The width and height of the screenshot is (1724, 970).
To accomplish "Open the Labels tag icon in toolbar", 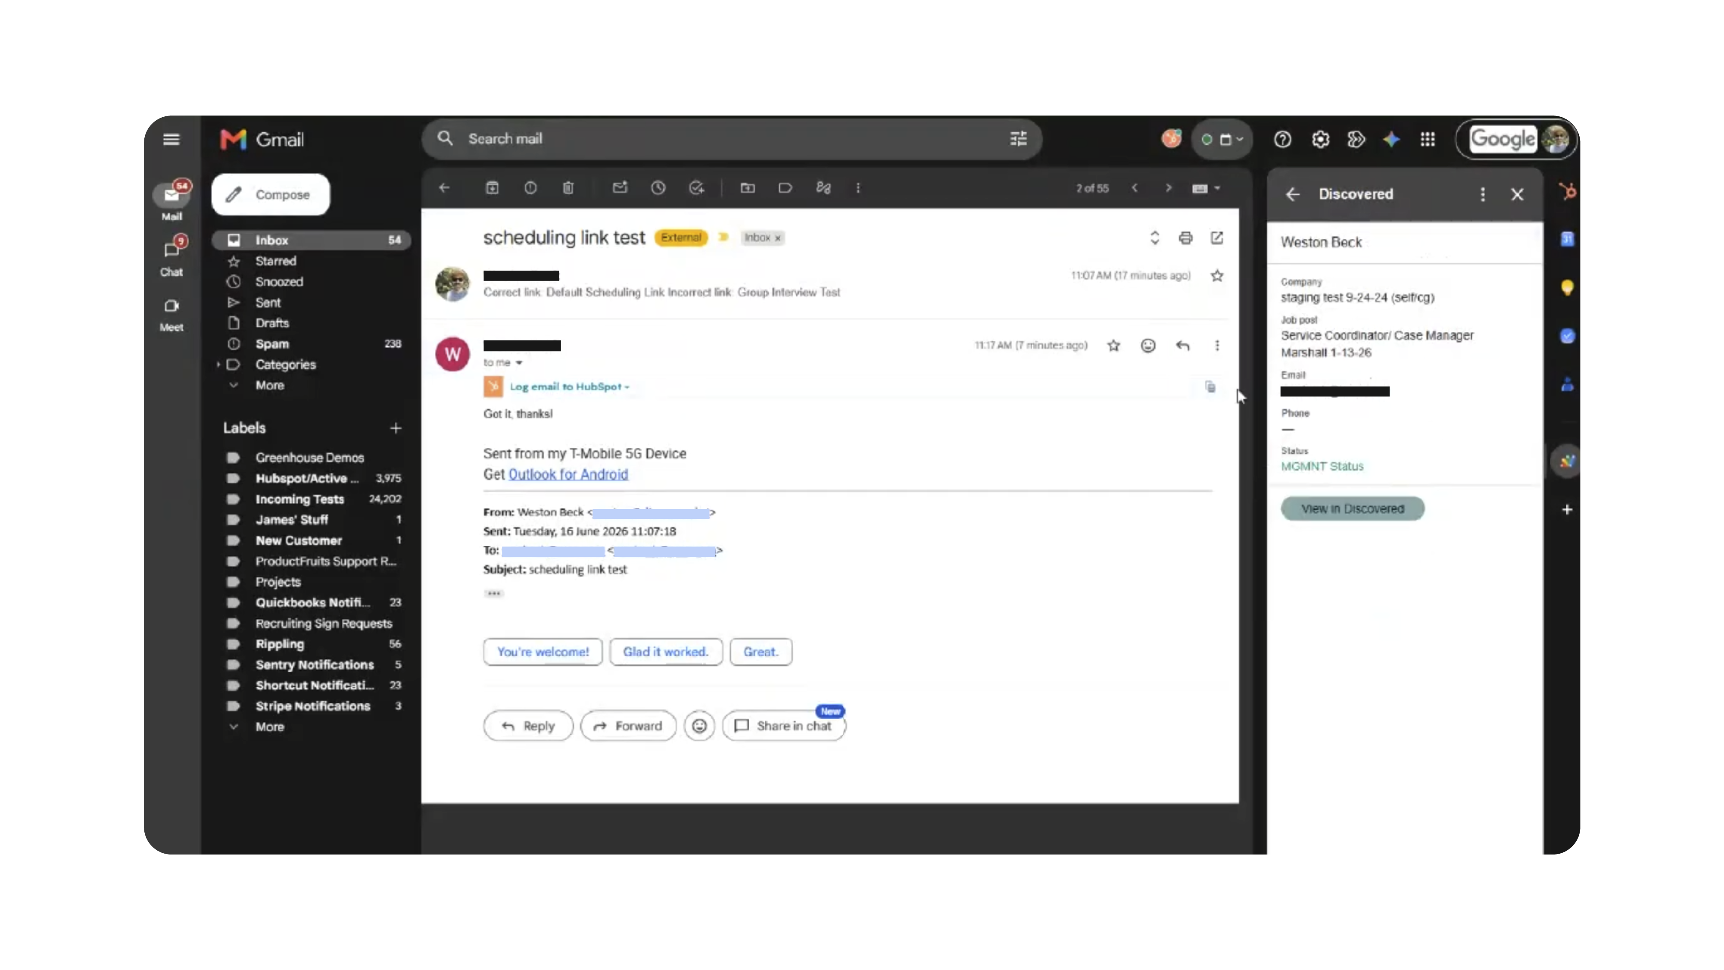I will pyautogui.click(x=785, y=188).
